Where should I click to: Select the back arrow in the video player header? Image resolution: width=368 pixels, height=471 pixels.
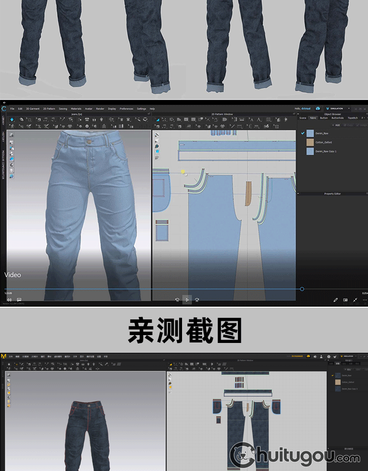pyautogui.click(x=4, y=103)
